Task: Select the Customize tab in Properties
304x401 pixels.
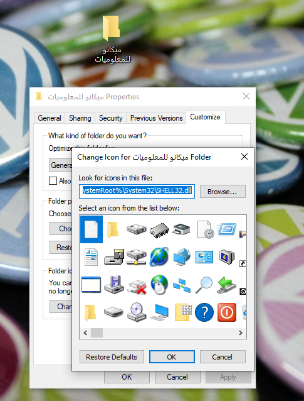Action: click(x=206, y=117)
